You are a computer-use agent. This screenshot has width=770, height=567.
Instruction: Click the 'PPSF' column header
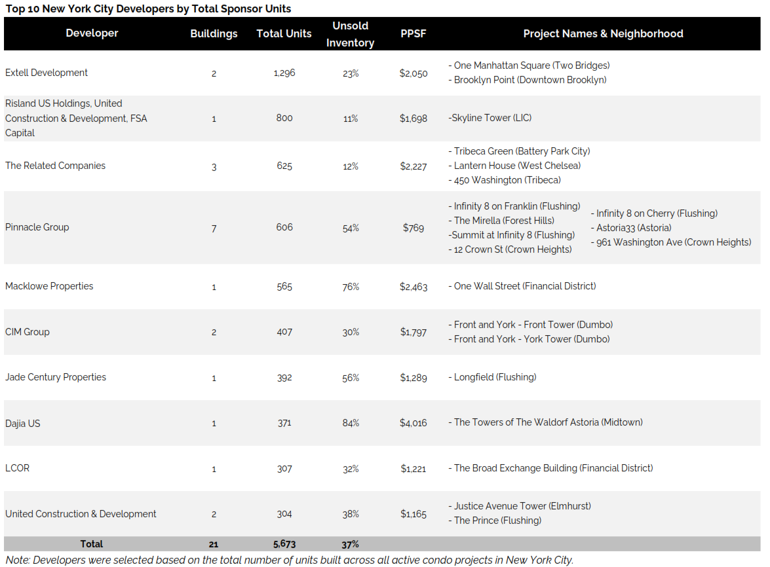(413, 33)
